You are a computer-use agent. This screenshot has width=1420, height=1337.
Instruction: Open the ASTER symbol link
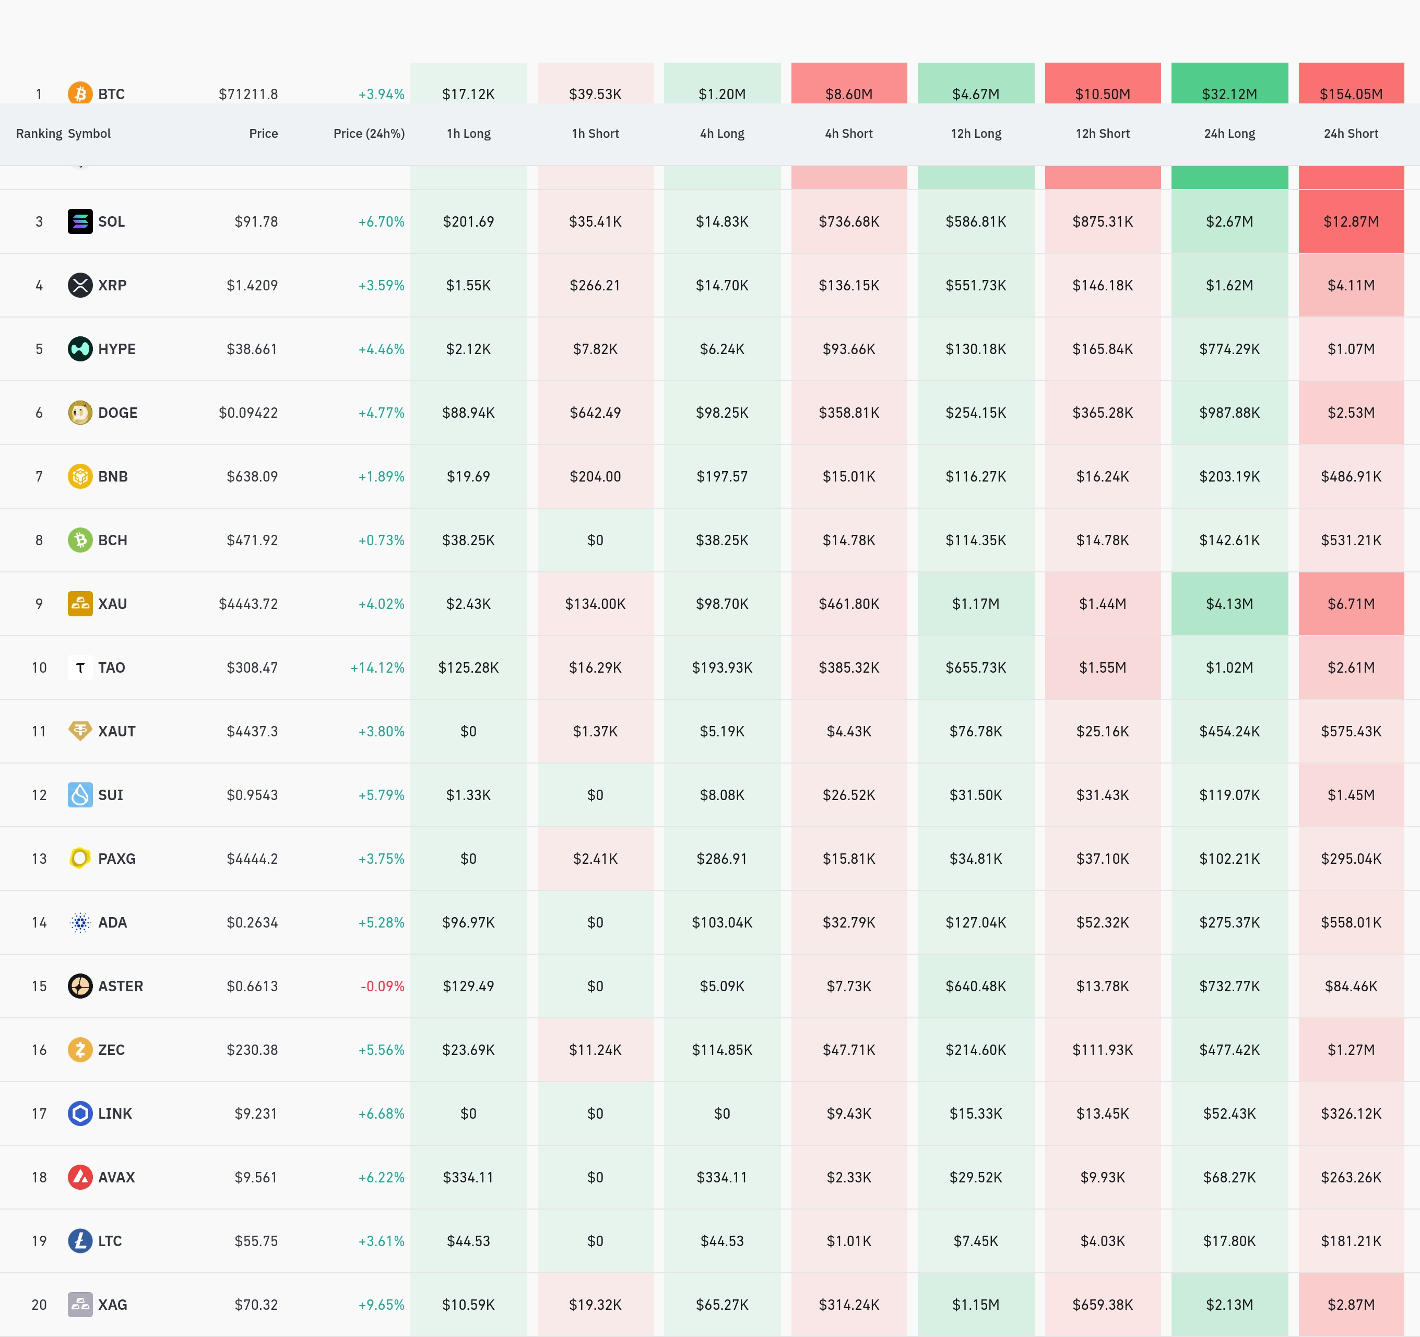120,986
